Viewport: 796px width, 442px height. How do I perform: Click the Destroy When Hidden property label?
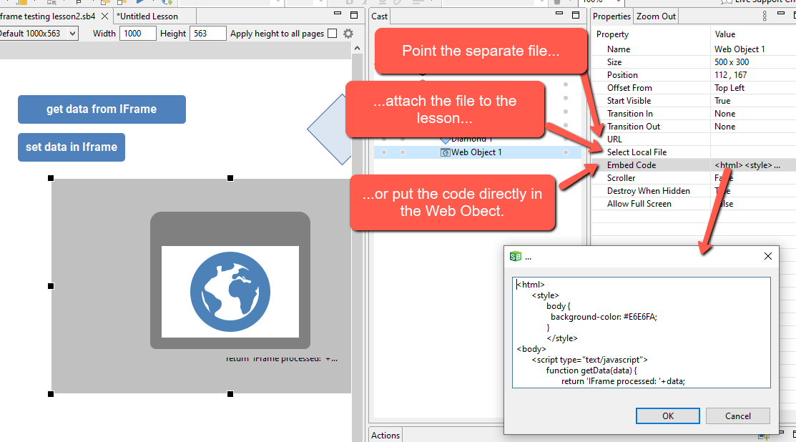coord(648,191)
